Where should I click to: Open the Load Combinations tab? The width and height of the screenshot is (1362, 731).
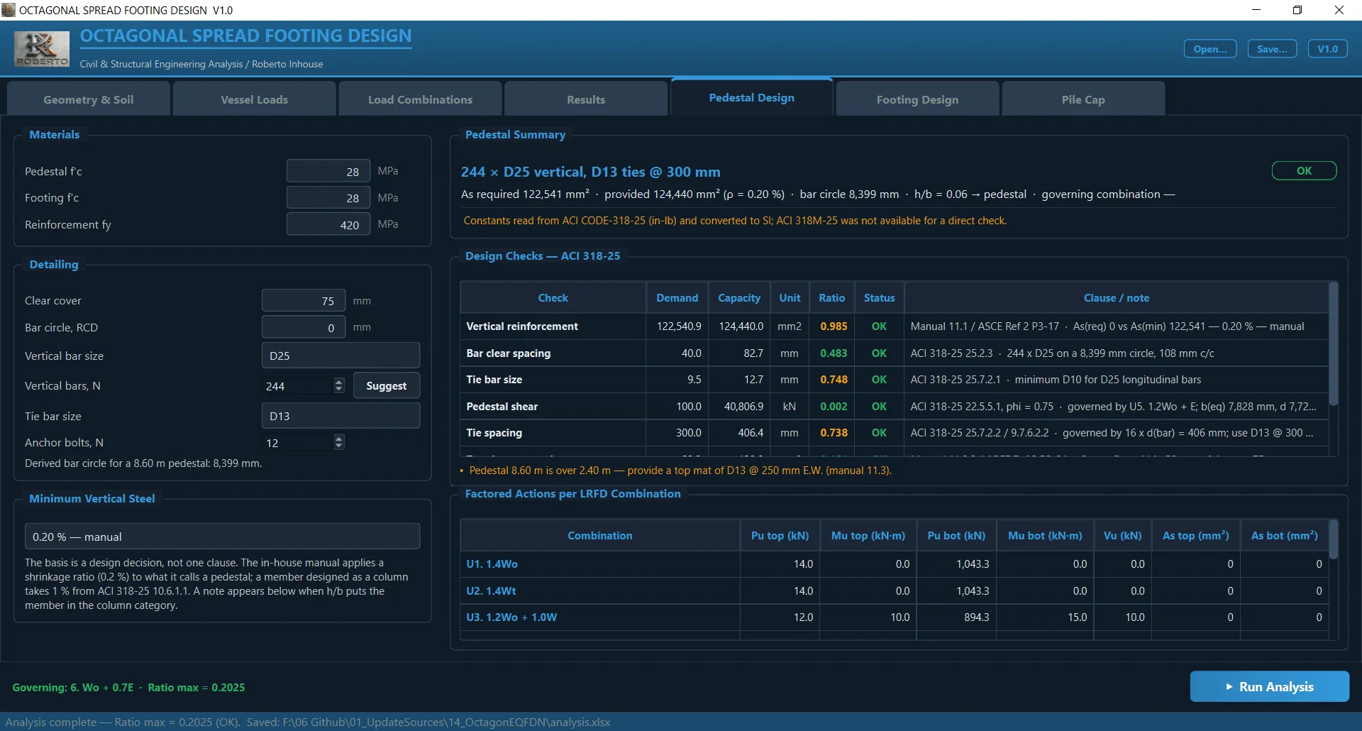pyautogui.click(x=420, y=99)
